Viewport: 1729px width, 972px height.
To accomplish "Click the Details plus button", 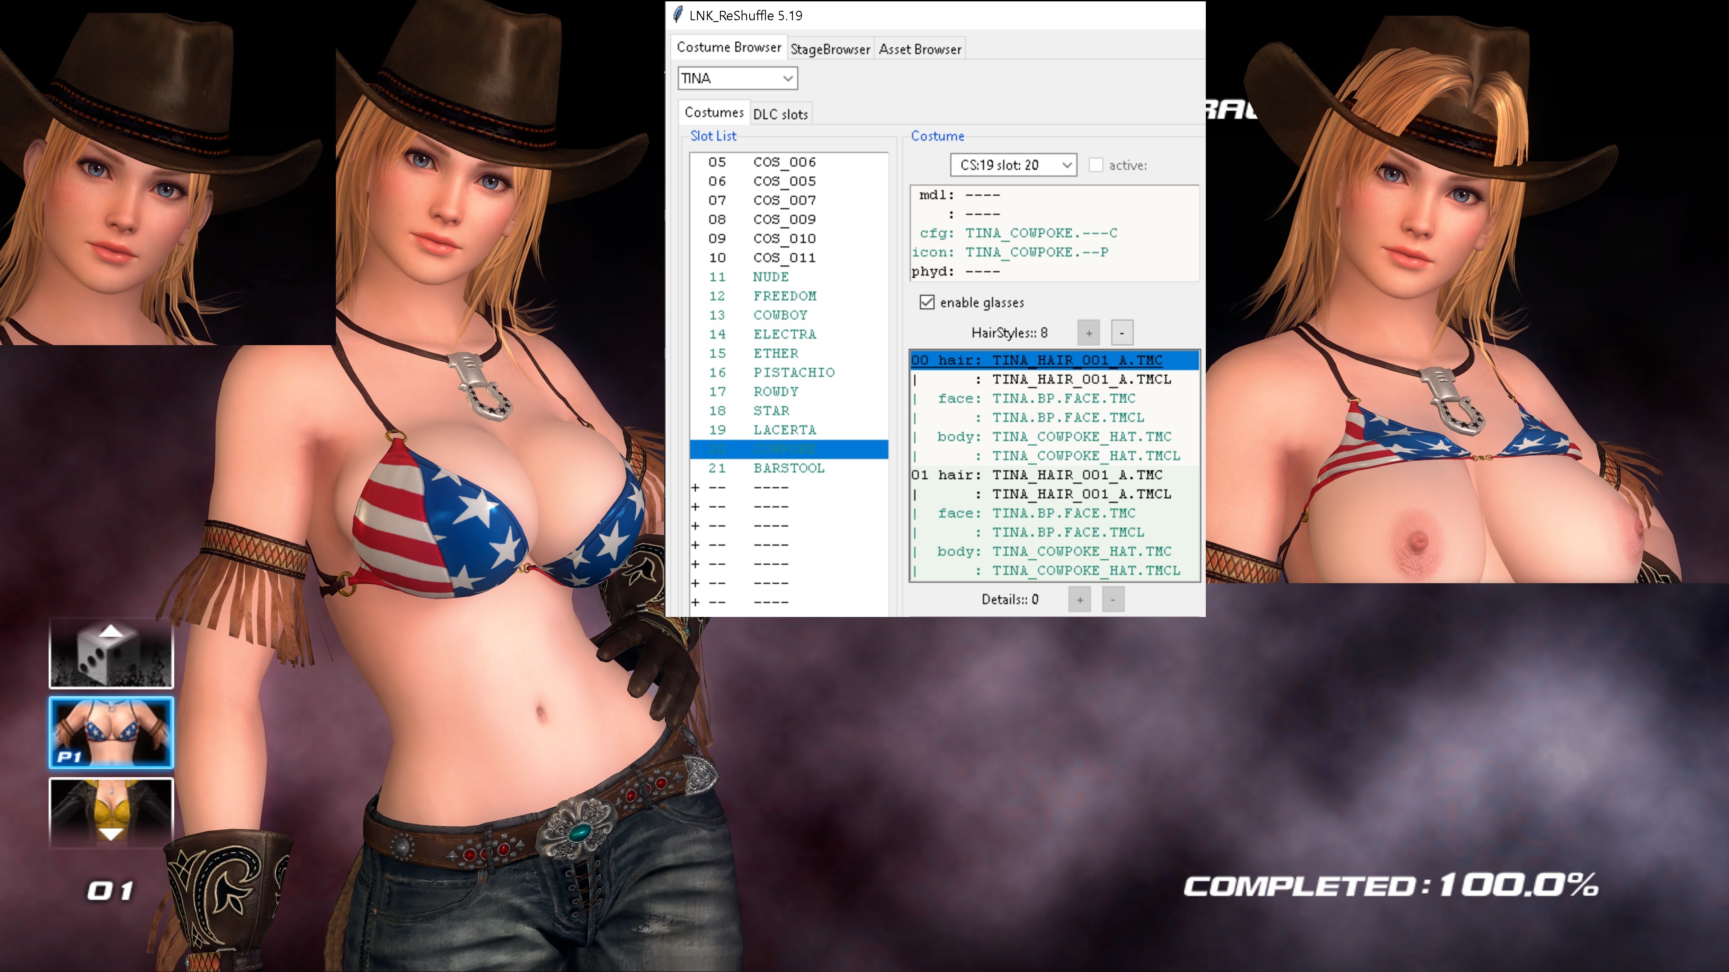I will click(x=1079, y=600).
